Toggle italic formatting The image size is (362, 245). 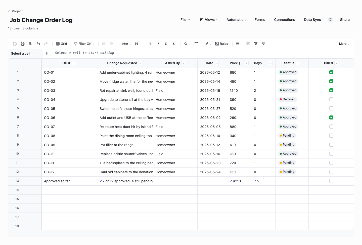point(158,44)
